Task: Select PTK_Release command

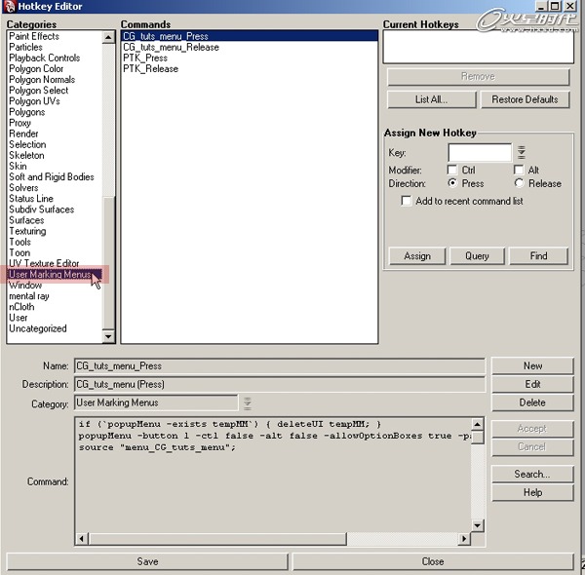Action: 250,68
